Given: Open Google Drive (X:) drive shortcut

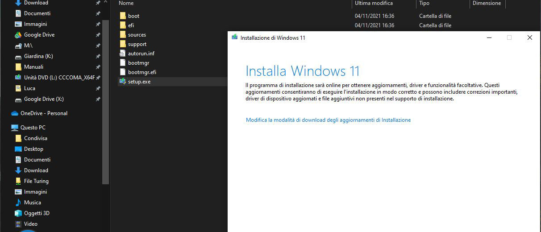Looking at the screenshot, I should pos(44,99).
